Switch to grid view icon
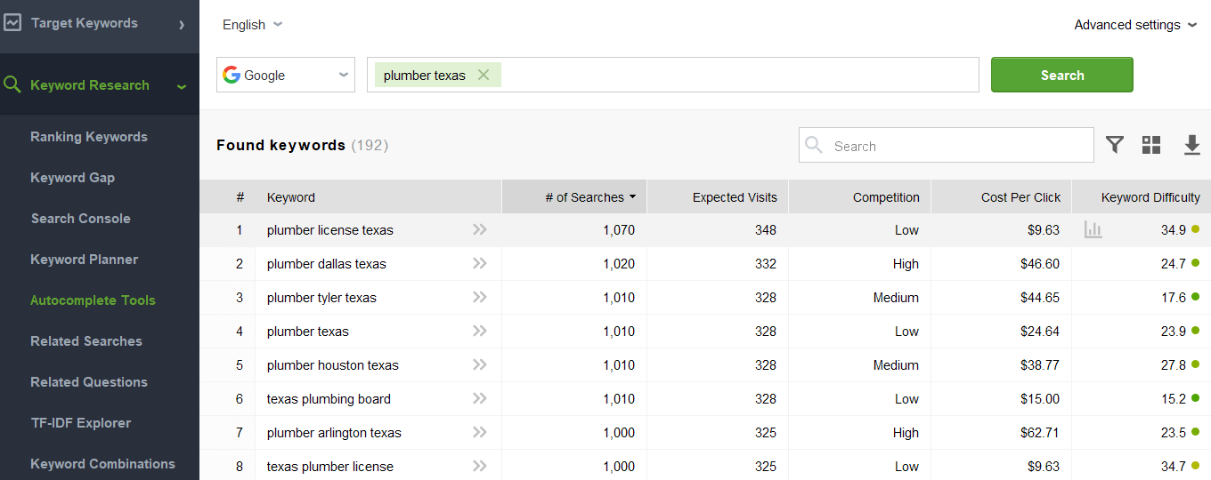Viewport: 1211px width, 480px height. pos(1151,145)
